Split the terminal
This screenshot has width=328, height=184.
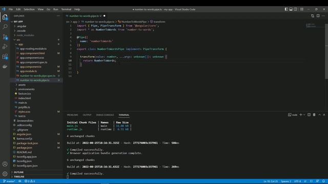pyautogui.click(x=309, y=114)
